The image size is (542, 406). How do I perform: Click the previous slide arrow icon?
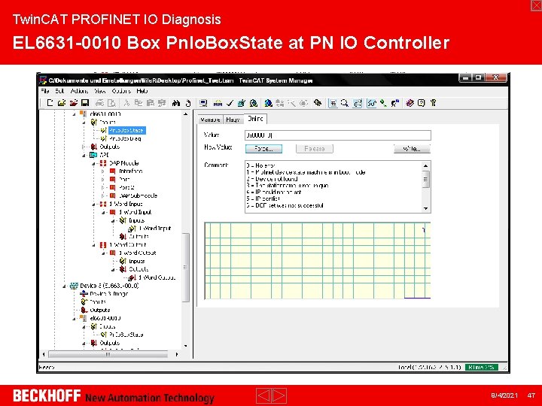tap(263, 395)
